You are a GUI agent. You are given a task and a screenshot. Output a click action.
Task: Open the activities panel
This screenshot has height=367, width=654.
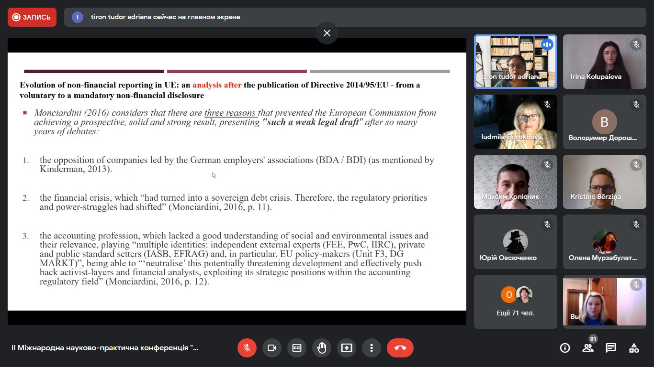click(634, 348)
